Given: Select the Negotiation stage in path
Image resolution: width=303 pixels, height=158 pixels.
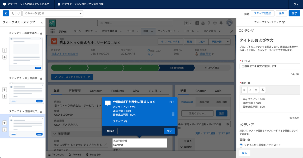Looking at the screenshot, I should pos(177,68).
